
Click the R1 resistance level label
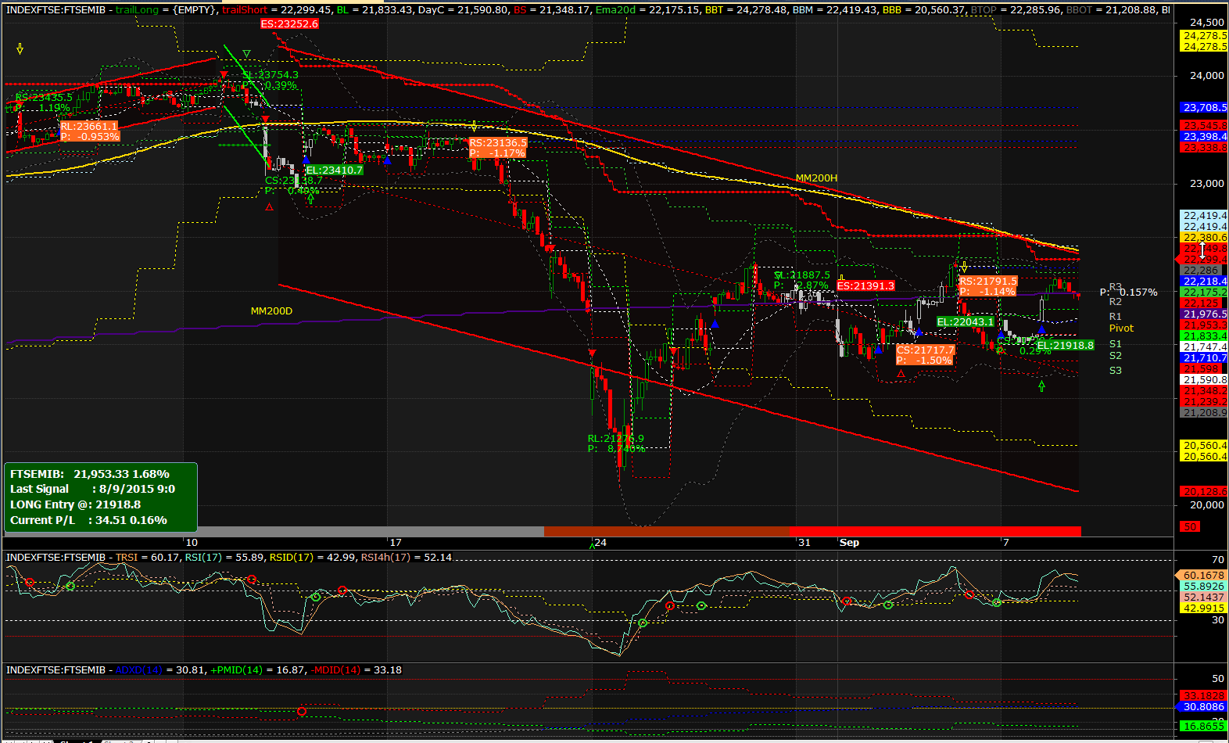click(x=1116, y=317)
